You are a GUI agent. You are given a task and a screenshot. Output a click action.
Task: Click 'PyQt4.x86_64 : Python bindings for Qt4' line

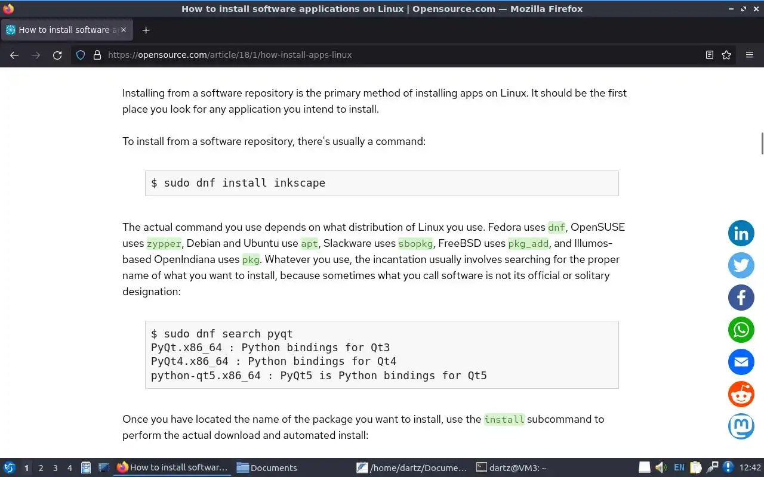[273, 361]
